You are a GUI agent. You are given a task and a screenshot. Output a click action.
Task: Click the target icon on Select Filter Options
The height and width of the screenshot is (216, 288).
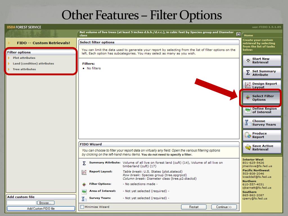[248, 98]
